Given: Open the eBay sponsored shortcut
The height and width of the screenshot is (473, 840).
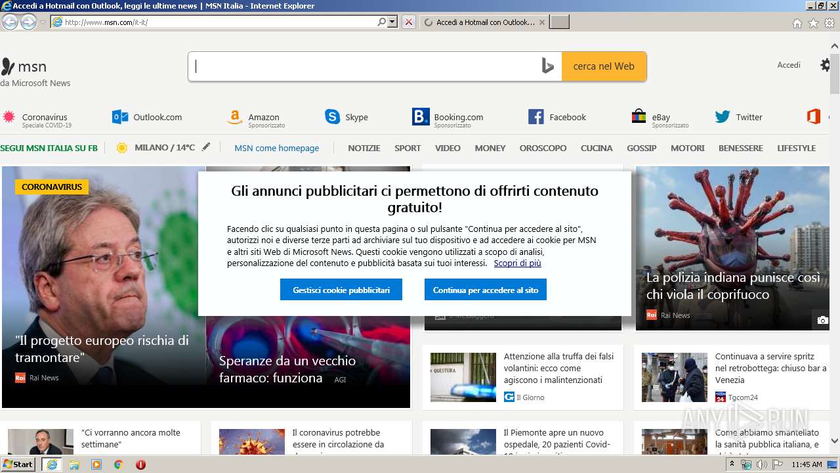Looking at the screenshot, I should click(660, 119).
